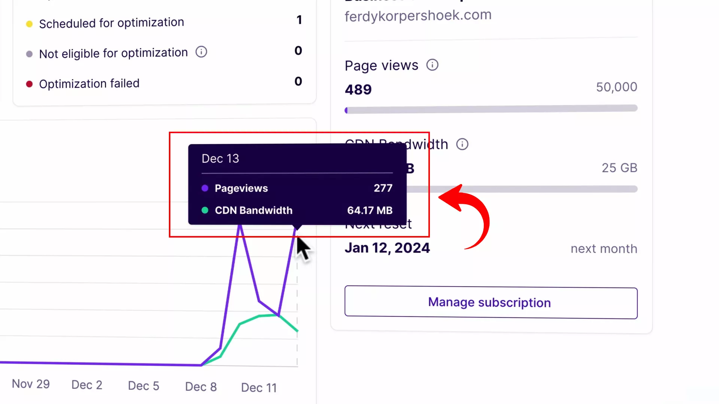Click the green CDN Bandwidth chart line
This screenshot has width=719, height=404.
259,316
